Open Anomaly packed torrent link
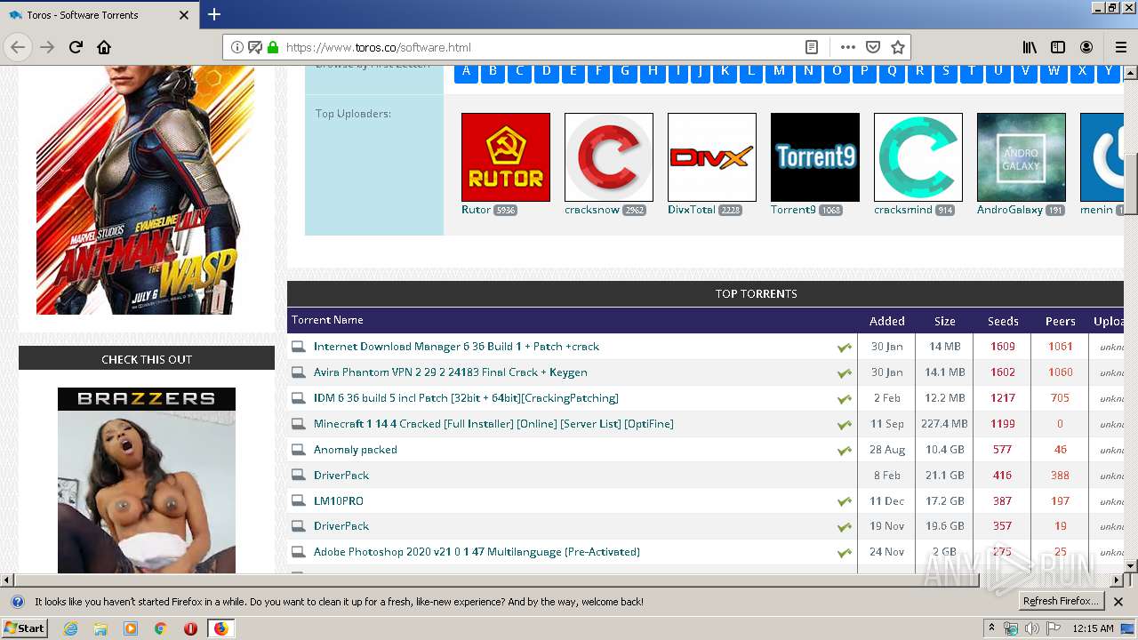Screen dimensions: 1138x640 pos(356,450)
